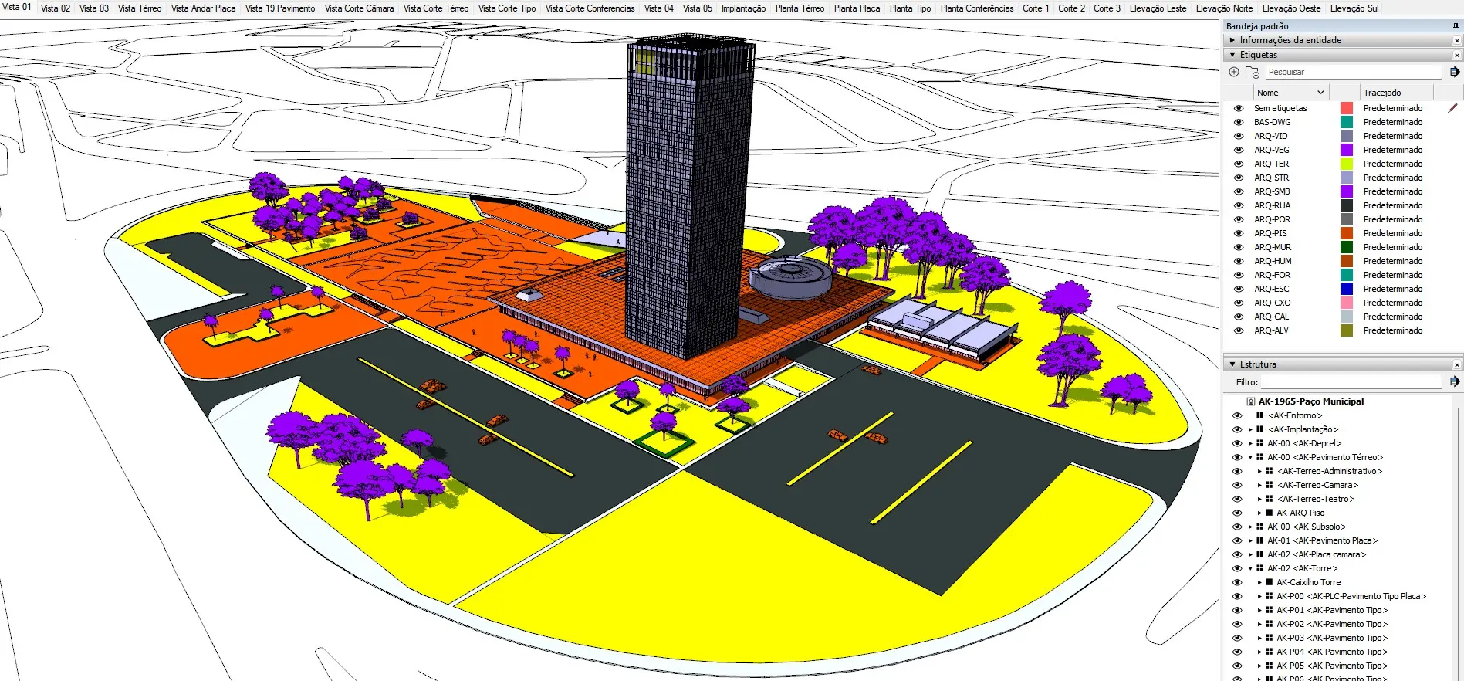Click the AK-1965-Paço Municipal model icon
This screenshot has width=1464, height=681.
[1251, 401]
